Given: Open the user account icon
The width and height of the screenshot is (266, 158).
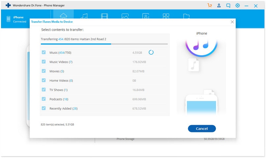Looking at the screenshot, I should pos(219,5).
